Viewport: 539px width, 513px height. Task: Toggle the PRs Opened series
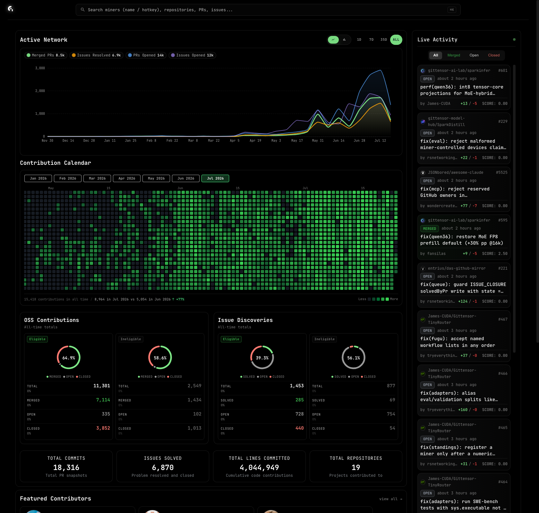click(x=146, y=55)
